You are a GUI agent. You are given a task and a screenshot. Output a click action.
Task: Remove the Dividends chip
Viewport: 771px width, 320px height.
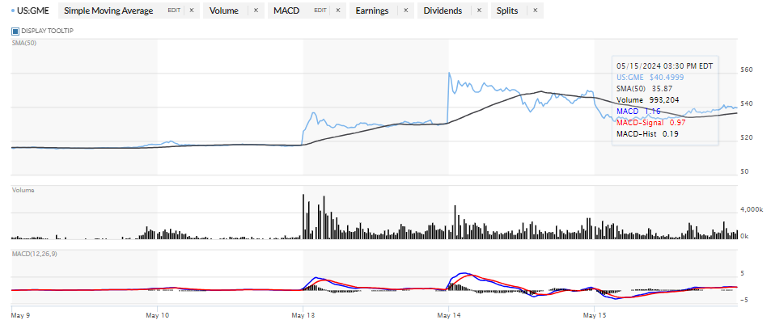click(479, 11)
